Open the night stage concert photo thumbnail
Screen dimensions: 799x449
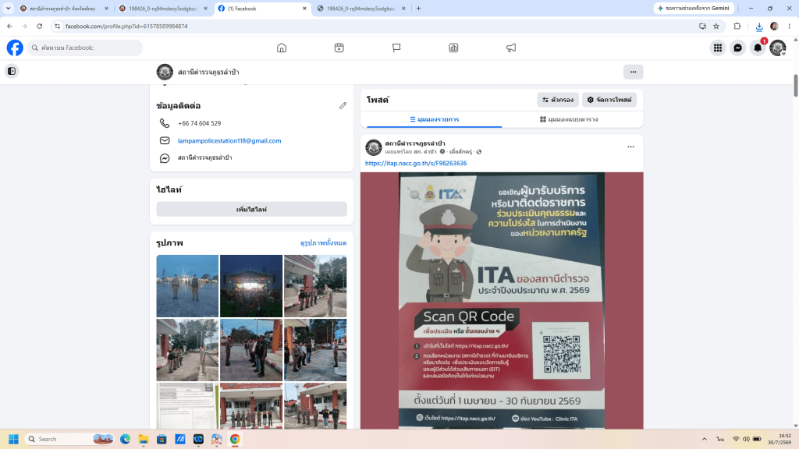[x=251, y=286]
